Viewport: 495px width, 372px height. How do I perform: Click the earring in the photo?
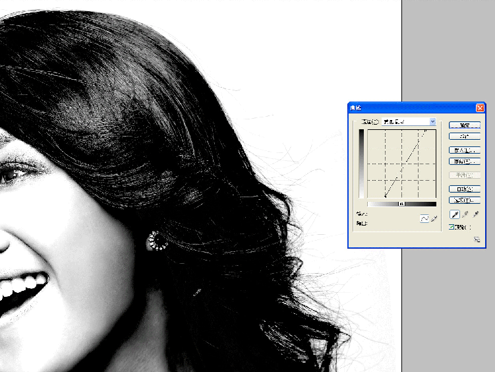click(156, 240)
